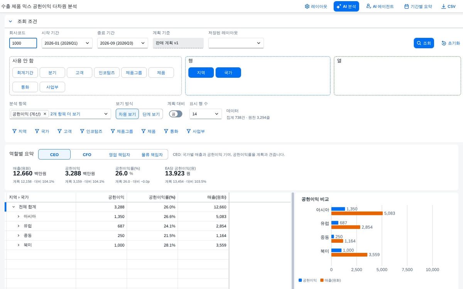This screenshot has width=463, height=289.
Task: Select the unused 사업부 dimension chip
Action: coord(52,87)
